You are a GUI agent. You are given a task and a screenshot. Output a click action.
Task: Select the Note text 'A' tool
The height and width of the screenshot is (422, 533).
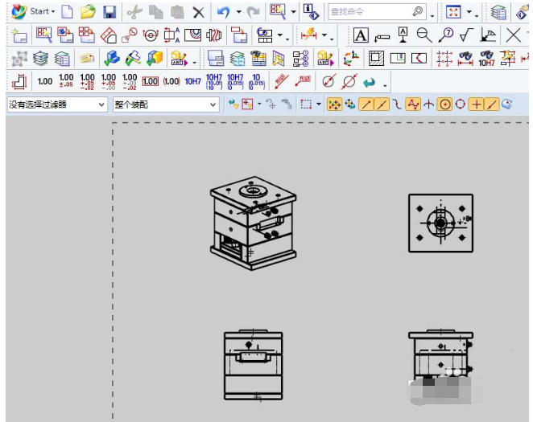point(361,35)
